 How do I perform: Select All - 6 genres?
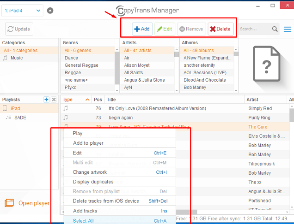click(x=87, y=51)
